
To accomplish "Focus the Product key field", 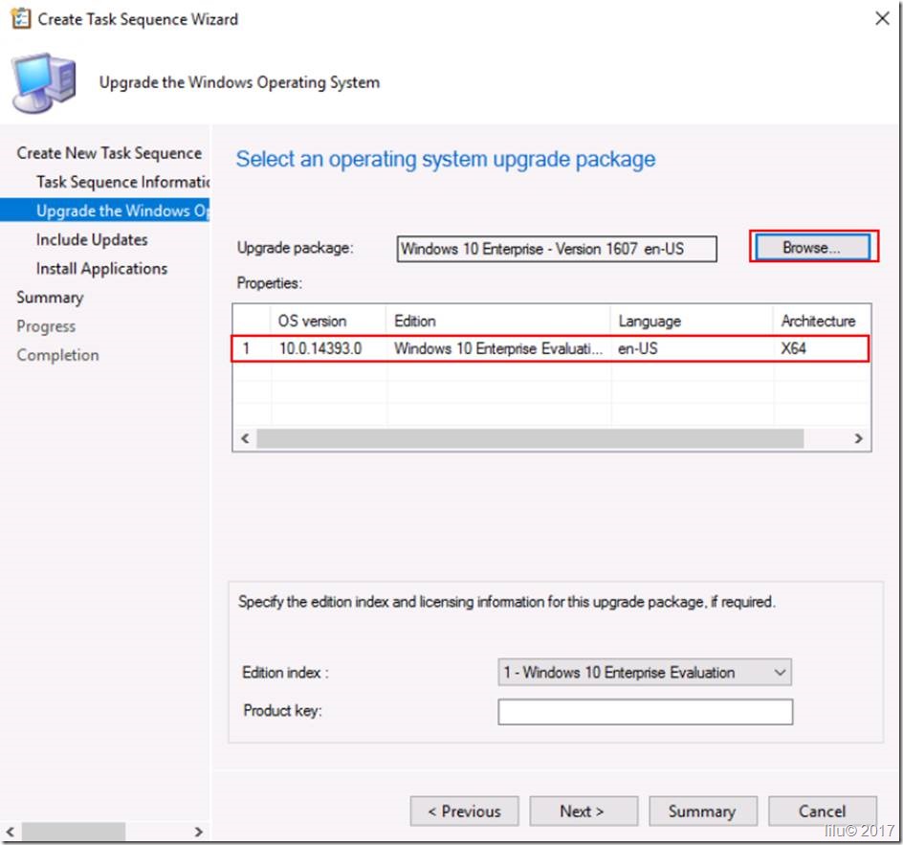I will pyautogui.click(x=645, y=712).
